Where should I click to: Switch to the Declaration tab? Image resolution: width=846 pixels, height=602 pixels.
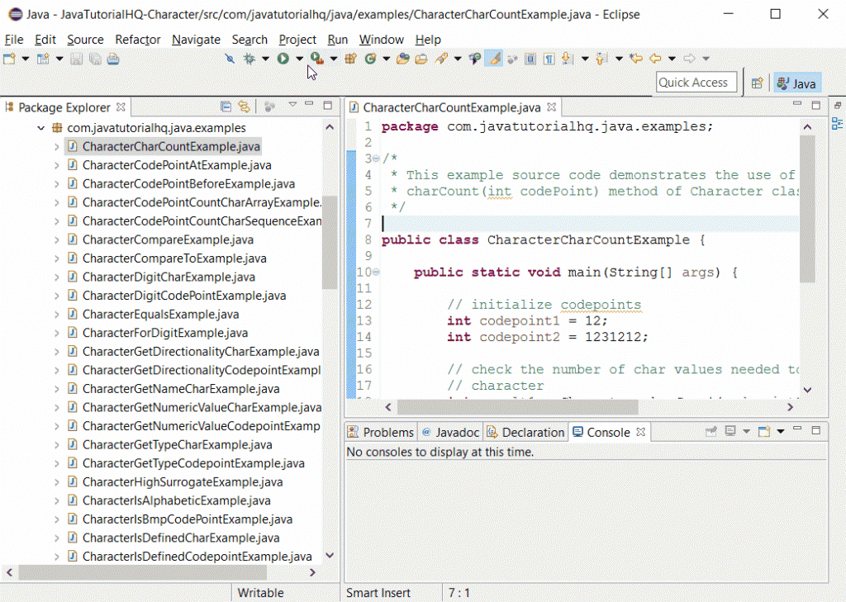coord(525,432)
